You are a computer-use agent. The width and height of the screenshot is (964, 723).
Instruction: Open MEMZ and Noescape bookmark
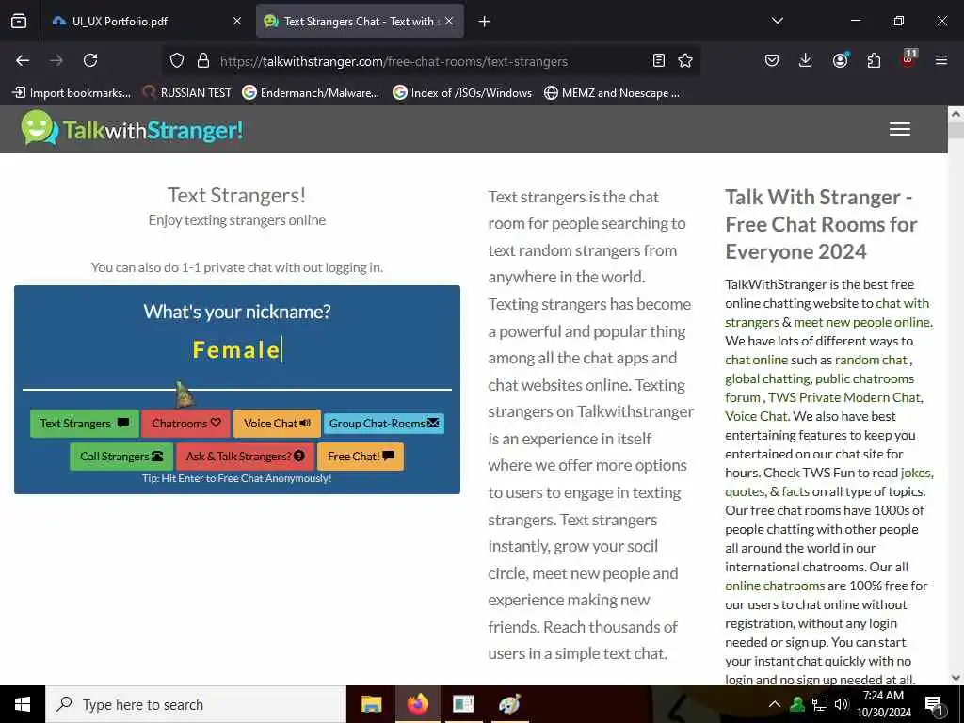(x=612, y=93)
